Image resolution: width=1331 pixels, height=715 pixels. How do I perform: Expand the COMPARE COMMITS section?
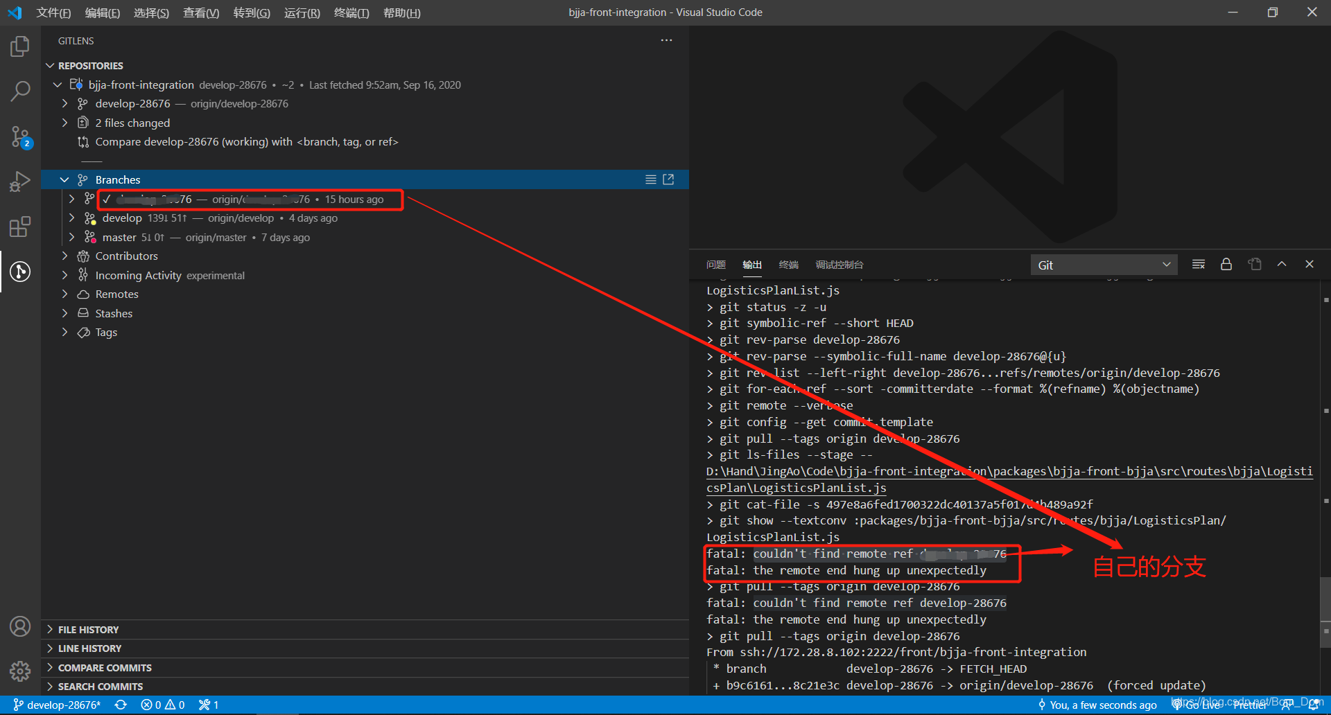tap(365, 667)
